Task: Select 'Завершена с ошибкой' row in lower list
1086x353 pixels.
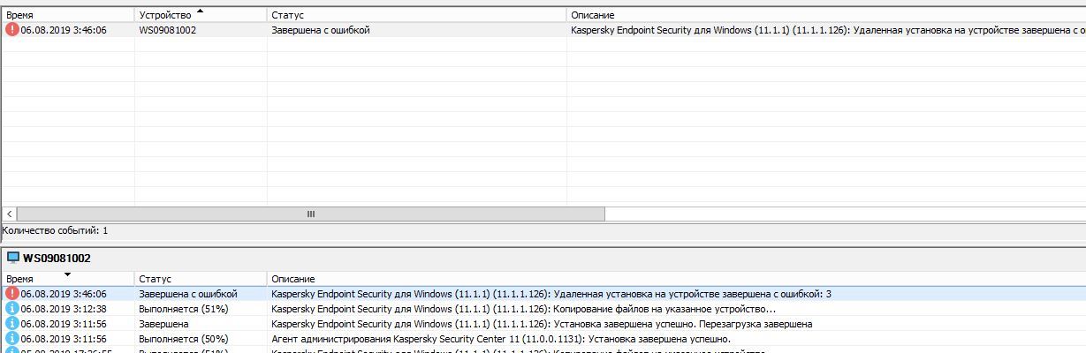Action: (187, 294)
